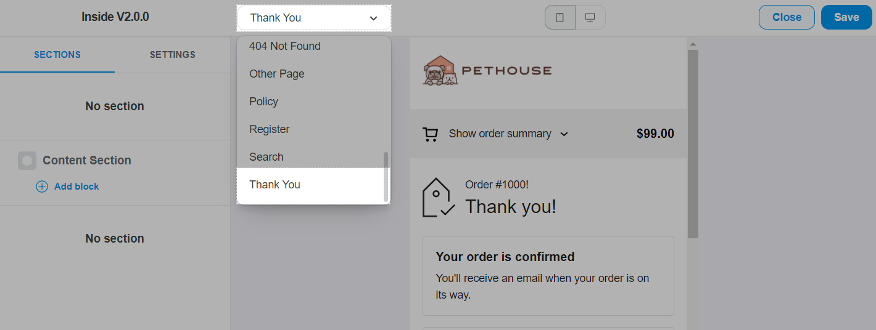Click the Content Section block icon
Image resolution: width=876 pixels, height=330 pixels.
click(27, 161)
